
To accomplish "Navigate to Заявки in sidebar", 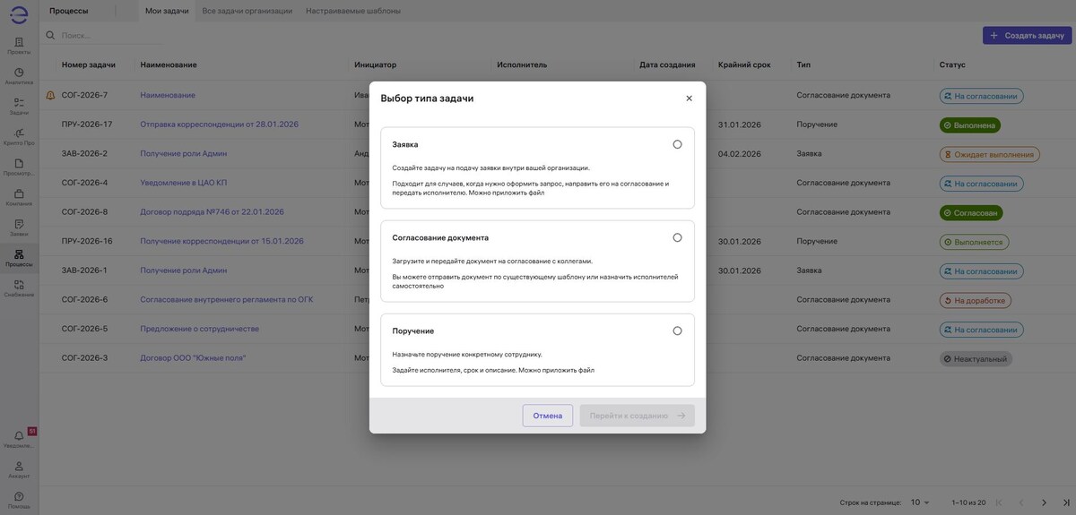I will click(x=19, y=227).
